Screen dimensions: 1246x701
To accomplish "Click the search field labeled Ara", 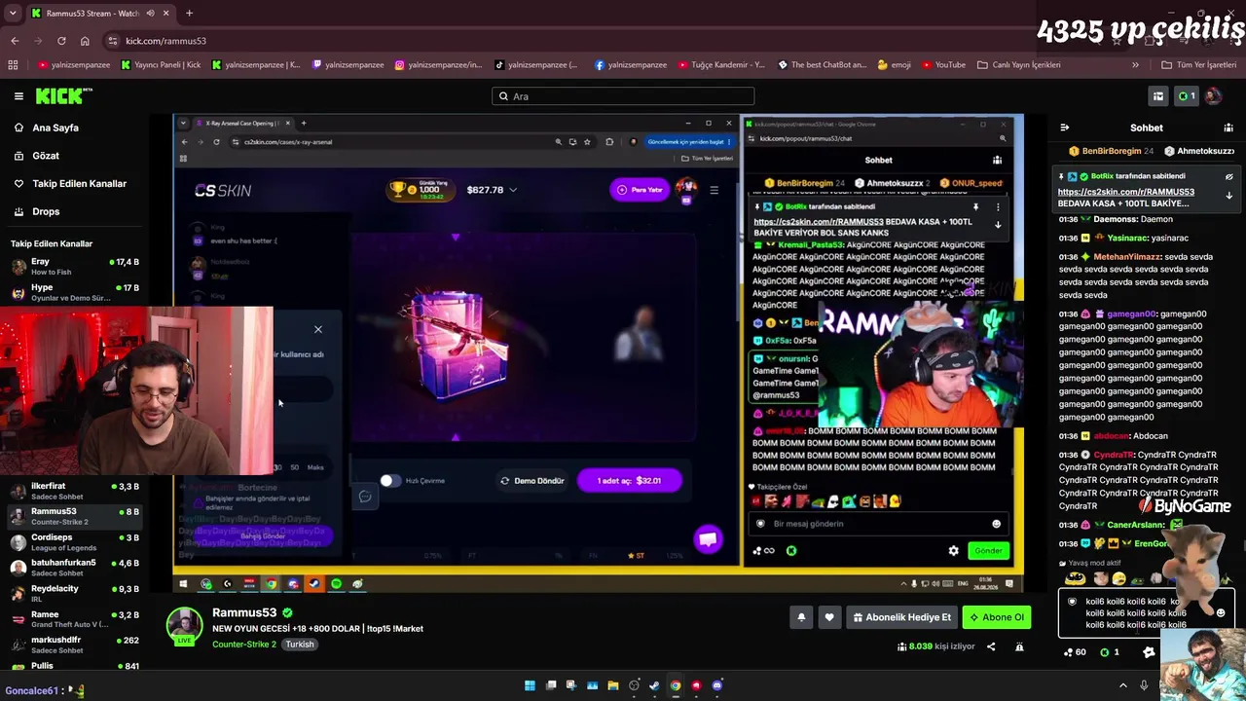I will (x=623, y=96).
